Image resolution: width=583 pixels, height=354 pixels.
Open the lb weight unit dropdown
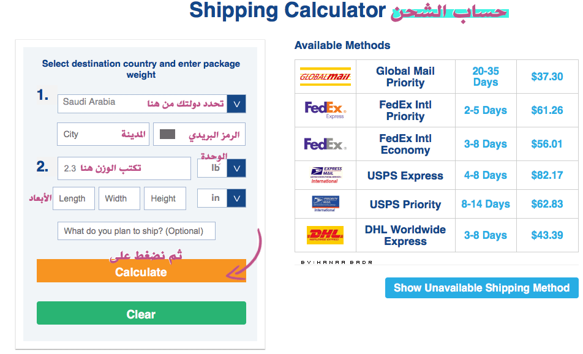click(x=236, y=168)
